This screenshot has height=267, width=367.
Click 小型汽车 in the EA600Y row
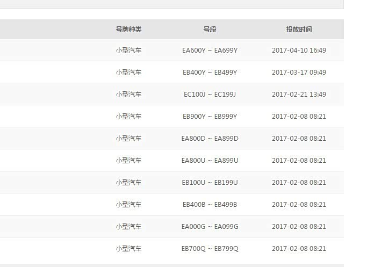[x=128, y=50]
